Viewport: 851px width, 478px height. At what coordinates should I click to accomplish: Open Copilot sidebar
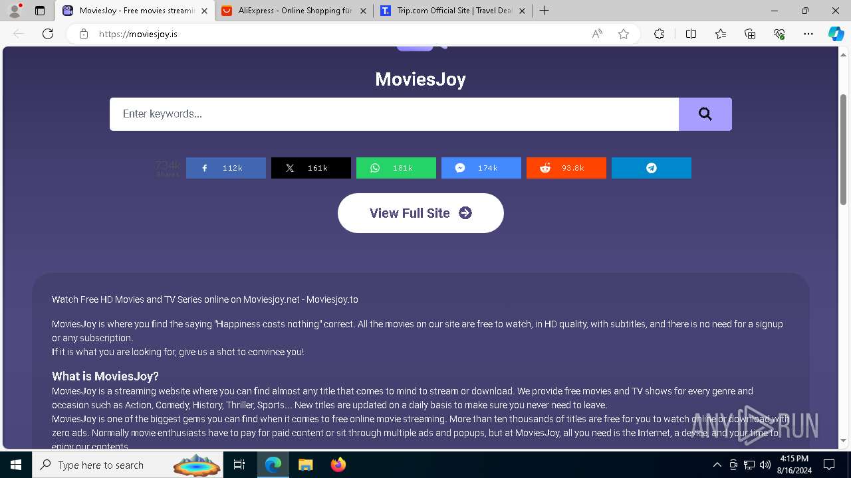tap(836, 34)
